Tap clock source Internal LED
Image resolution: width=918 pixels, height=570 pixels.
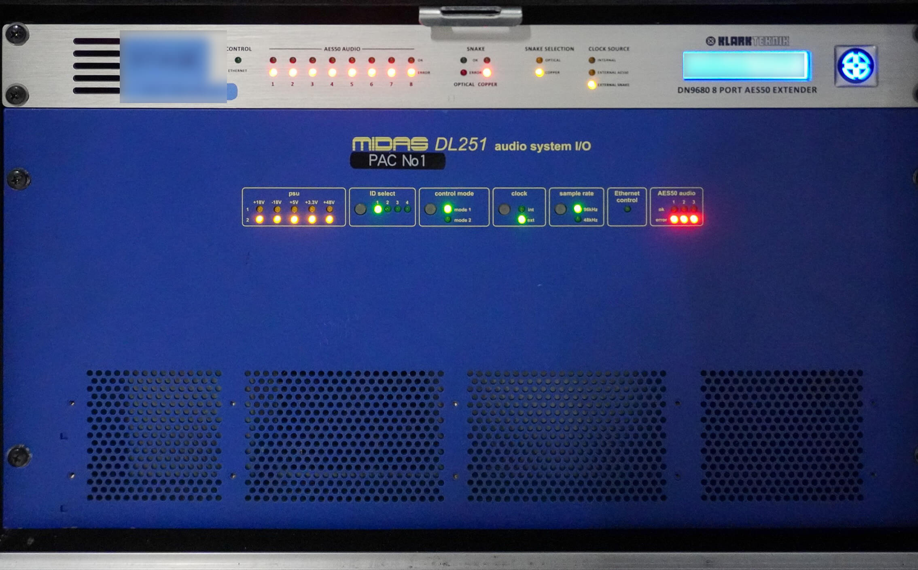pos(592,60)
